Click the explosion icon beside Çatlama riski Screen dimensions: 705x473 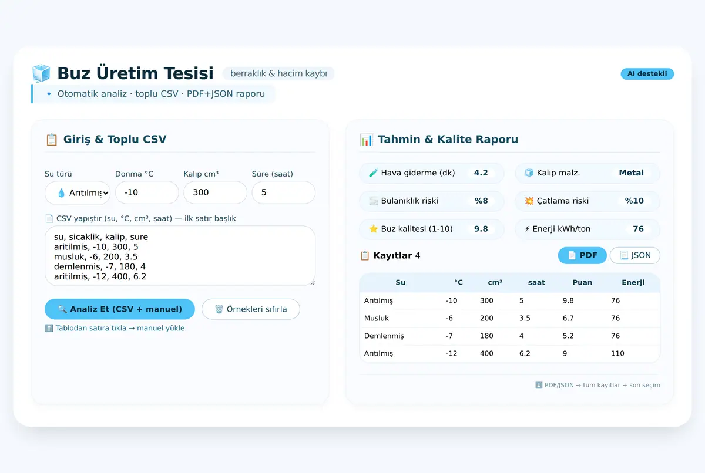click(529, 201)
